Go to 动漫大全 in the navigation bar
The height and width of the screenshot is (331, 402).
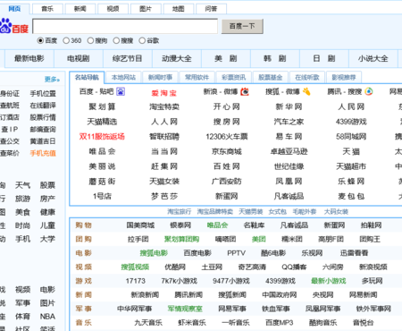(x=177, y=58)
